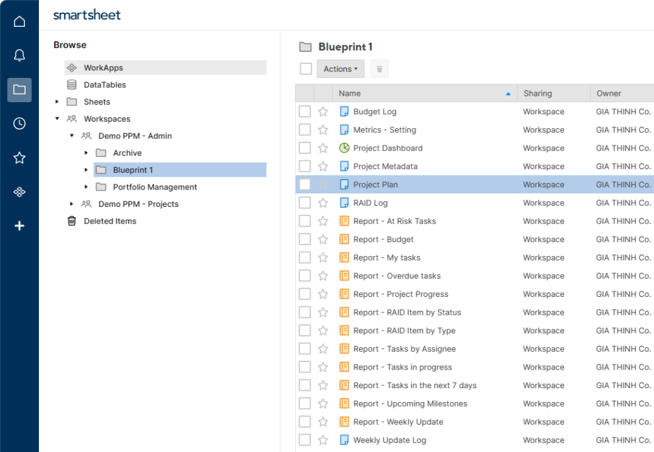654x452 pixels.
Task: Open the Actions dropdown menu
Action: (340, 69)
